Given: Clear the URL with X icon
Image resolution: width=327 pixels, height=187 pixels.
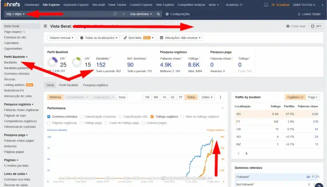Looking at the screenshot, I should point(124,14).
